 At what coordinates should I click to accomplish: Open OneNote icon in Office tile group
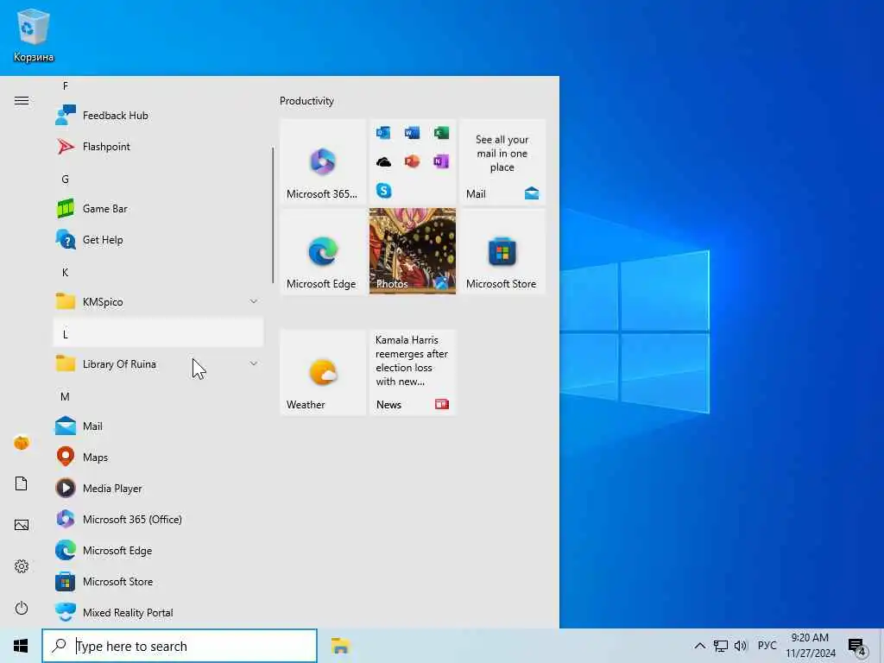[x=441, y=161]
